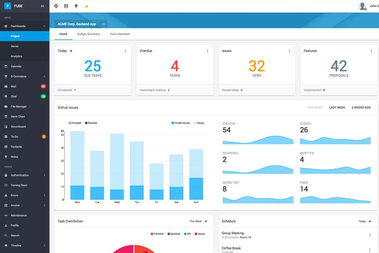Open Scrumboard from the sidebar
The image size is (379, 253).
click(x=18, y=126)
